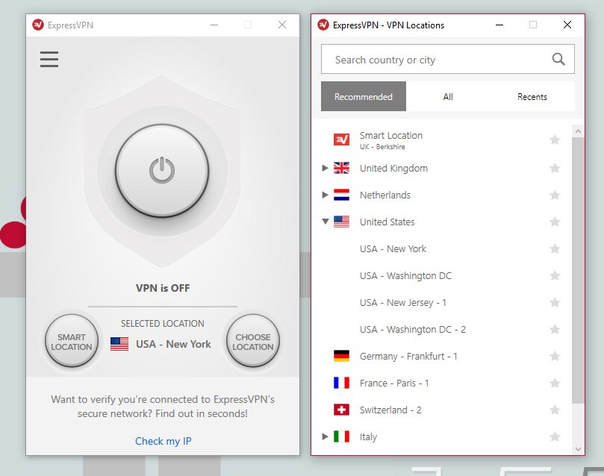Select Switzerland - 2 location
The image size is (604, 476).
441,410
